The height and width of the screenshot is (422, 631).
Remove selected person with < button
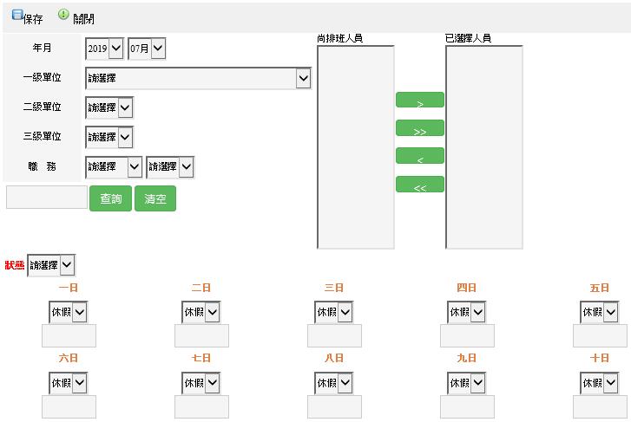coord(419,156)
